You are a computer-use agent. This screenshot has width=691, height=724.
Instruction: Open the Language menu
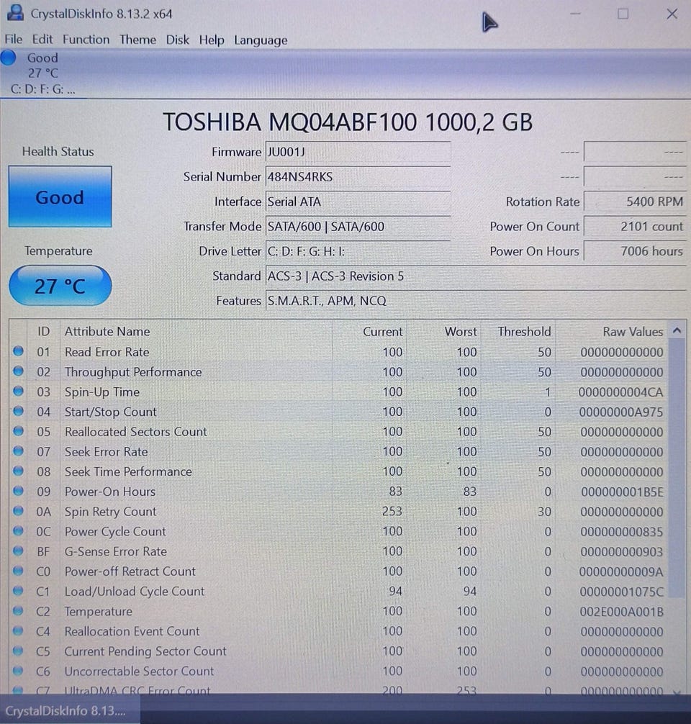coord(261,40)
